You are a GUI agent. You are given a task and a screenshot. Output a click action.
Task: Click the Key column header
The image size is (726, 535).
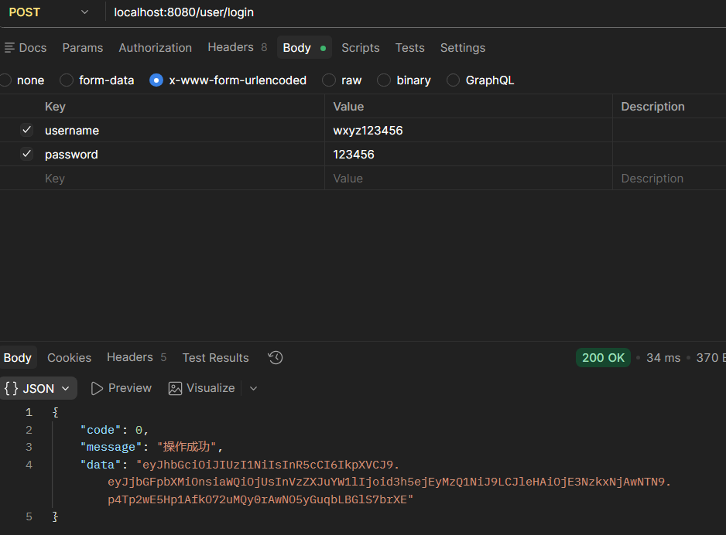[x=55, y=107]
